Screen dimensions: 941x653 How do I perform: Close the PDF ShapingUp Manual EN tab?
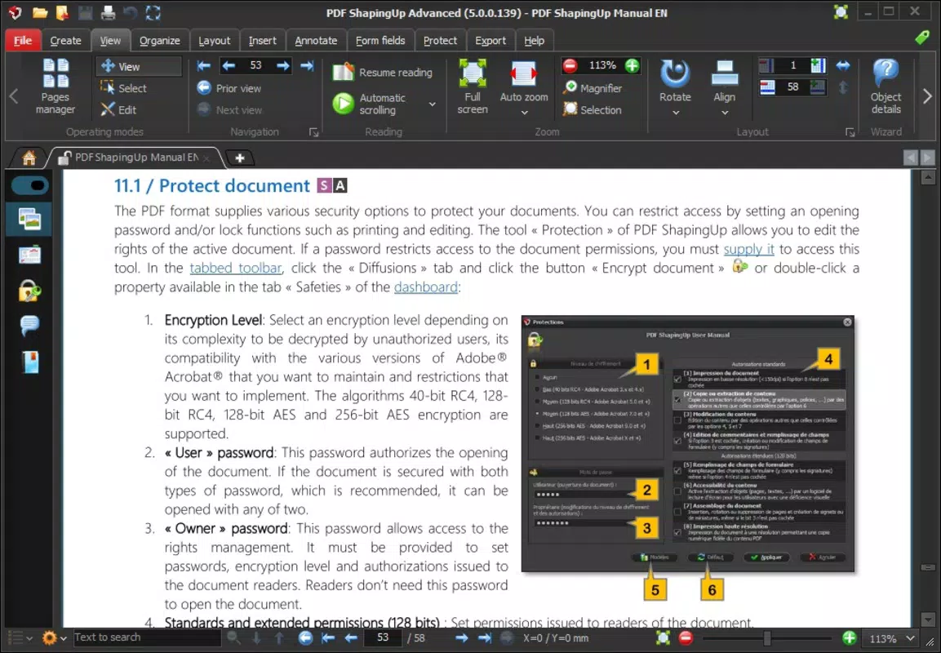point(206,158)
